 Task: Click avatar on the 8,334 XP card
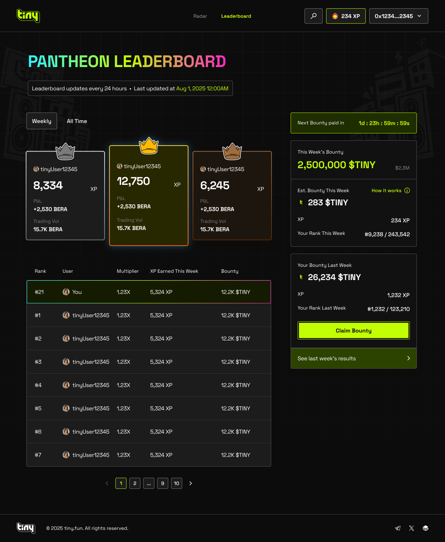(x=36, y=169)
